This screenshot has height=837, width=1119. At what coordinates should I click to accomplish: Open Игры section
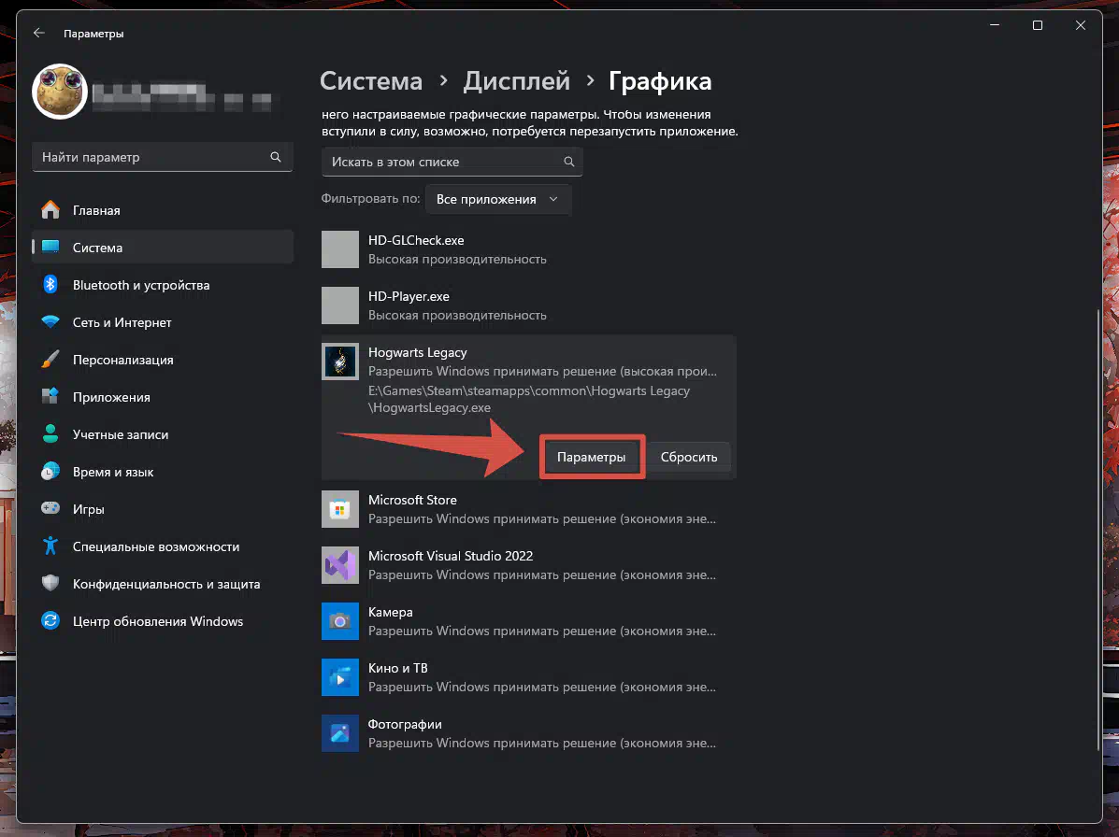(x=163, y=508)
